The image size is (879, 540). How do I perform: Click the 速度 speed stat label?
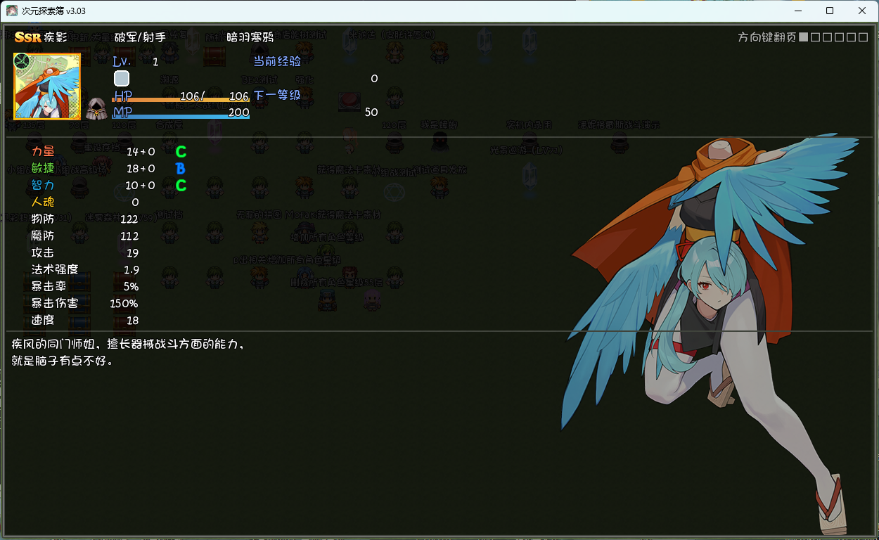pos(43,320)
